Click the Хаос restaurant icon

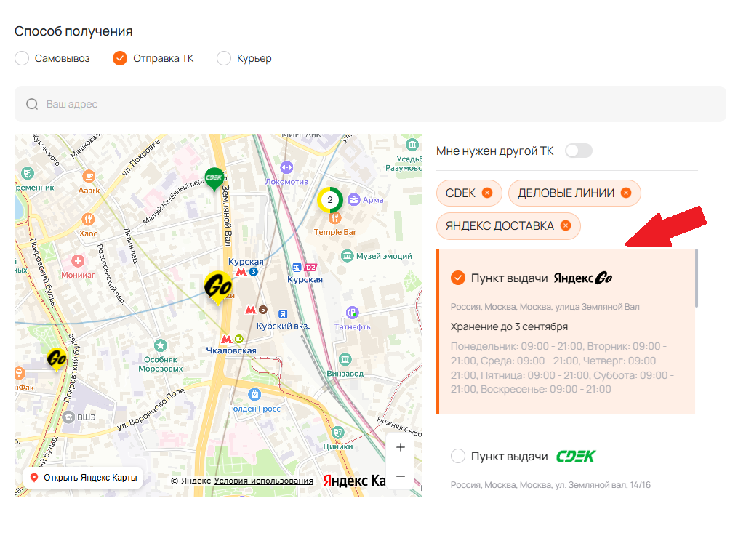pos(88,220)
